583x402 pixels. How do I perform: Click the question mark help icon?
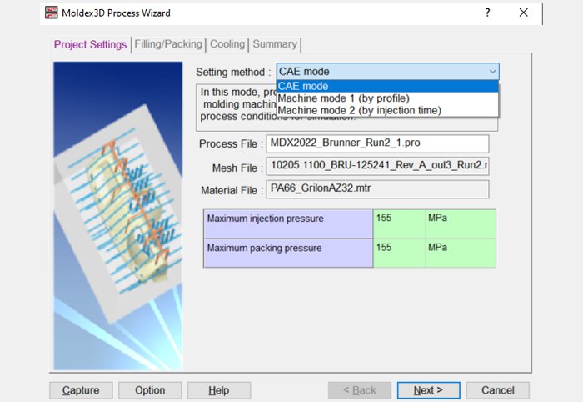(x=487, y=13)
